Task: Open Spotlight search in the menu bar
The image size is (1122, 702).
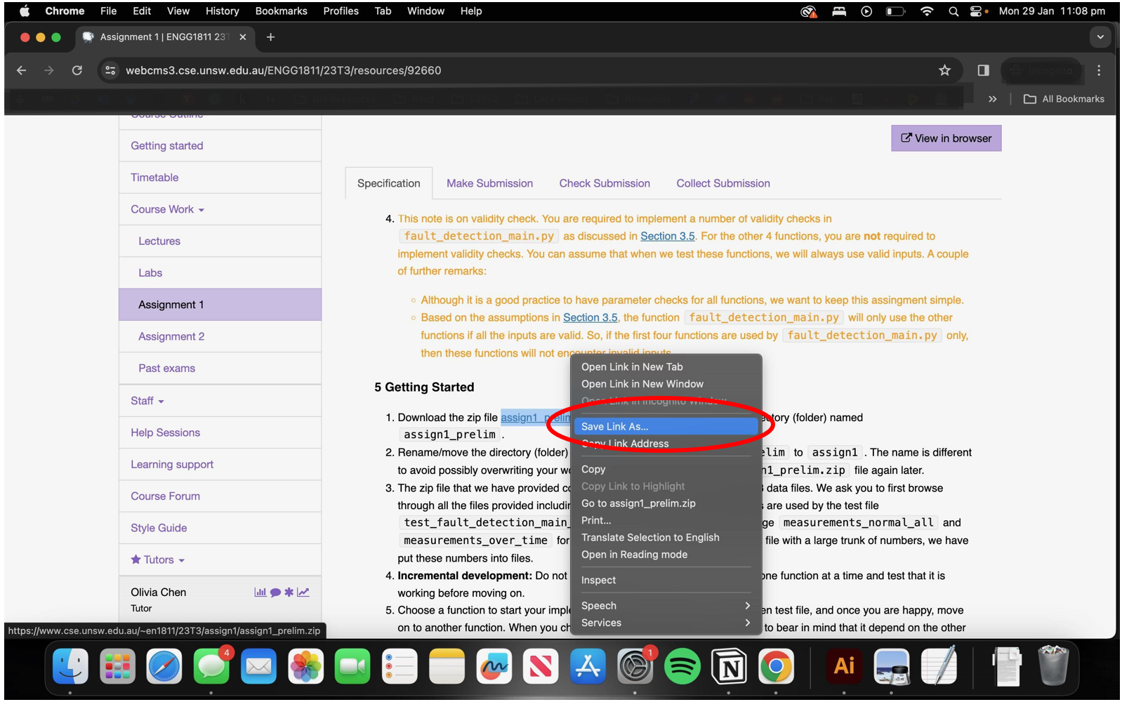Action: pos(953,11)
